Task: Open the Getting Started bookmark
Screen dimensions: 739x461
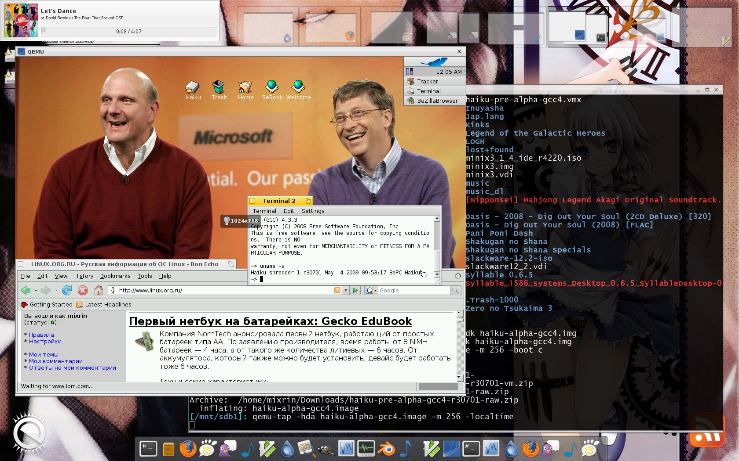Action: [46, 305]
